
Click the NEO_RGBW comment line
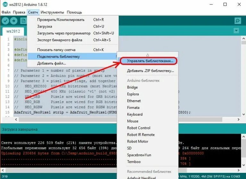(65, 107)
